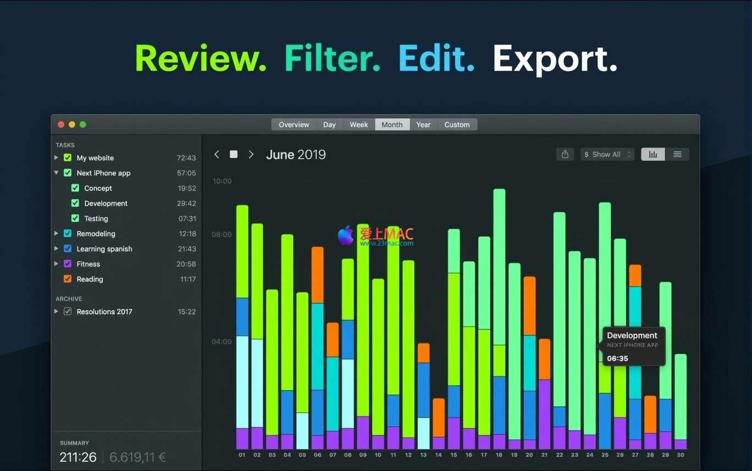Click the green fullscreen window button
Image resolution: width=752 pixels, height=471 pixels.
pos(83,124)
